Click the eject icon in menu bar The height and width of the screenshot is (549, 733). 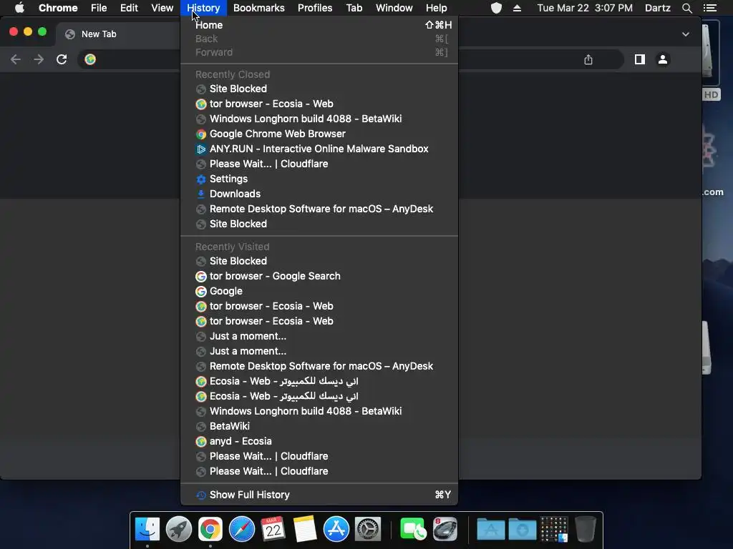[x=517, y=8]
